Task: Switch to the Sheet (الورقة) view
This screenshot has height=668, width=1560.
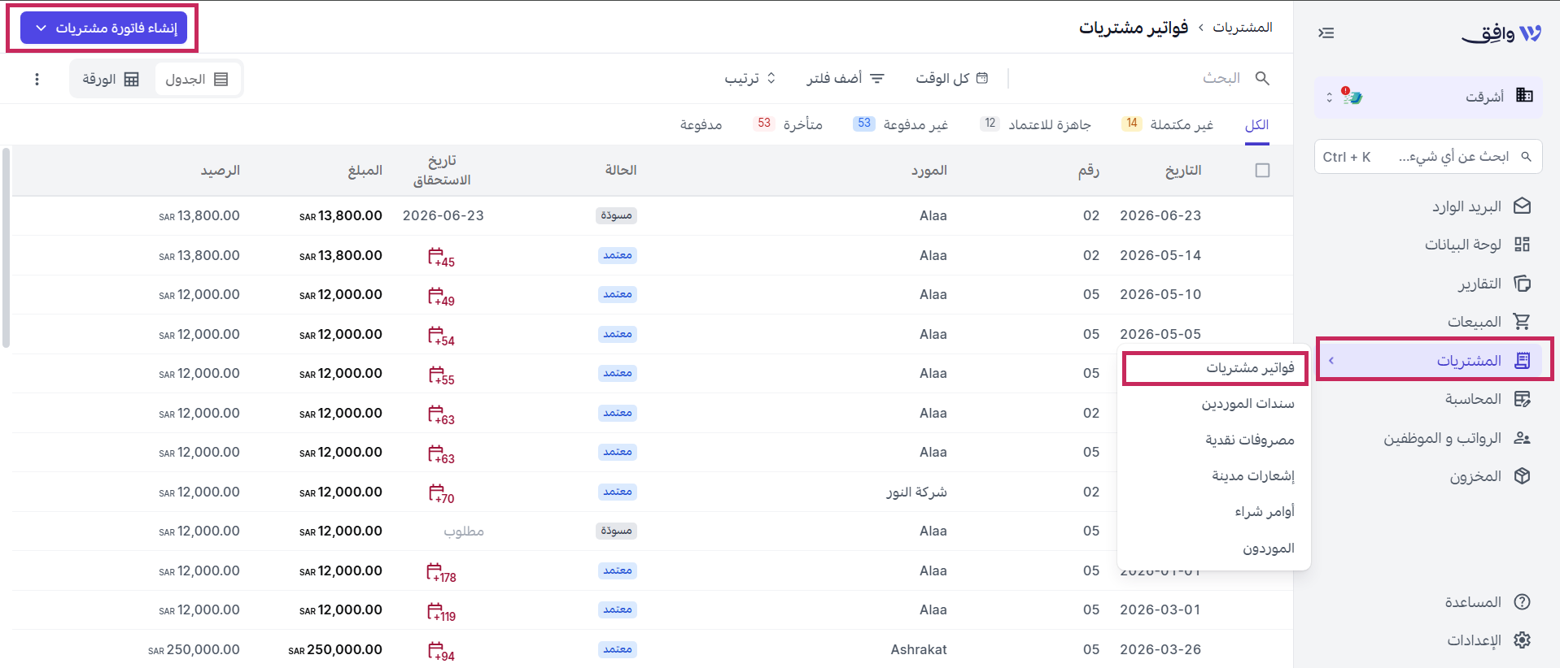Action: click(x=111, y=79)
